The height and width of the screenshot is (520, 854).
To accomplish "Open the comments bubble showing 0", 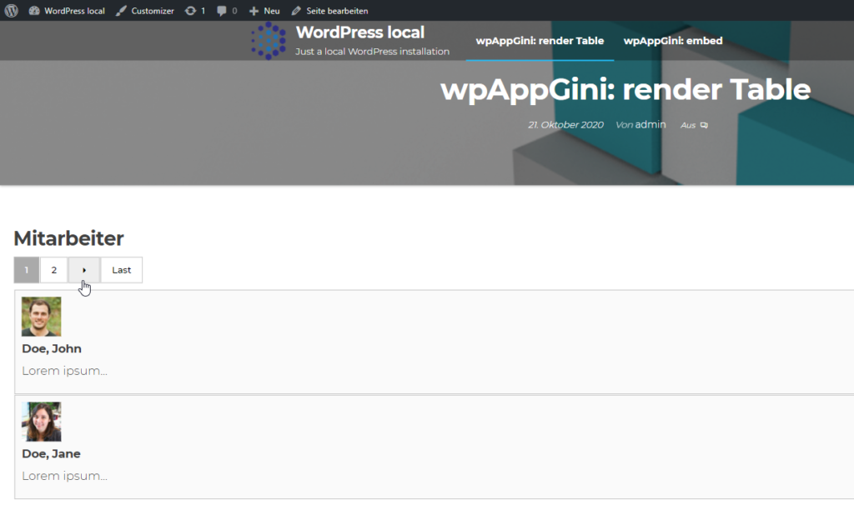I will point(227,10).
